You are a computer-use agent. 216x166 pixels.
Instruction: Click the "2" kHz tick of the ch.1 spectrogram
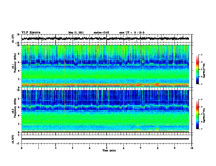click(x=19, y=79)
